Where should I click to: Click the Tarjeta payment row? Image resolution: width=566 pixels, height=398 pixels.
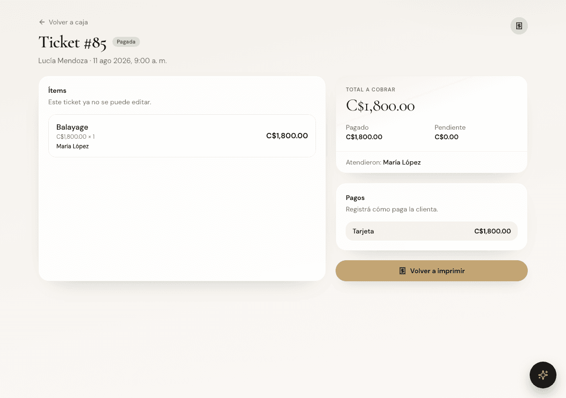(431, 231)
